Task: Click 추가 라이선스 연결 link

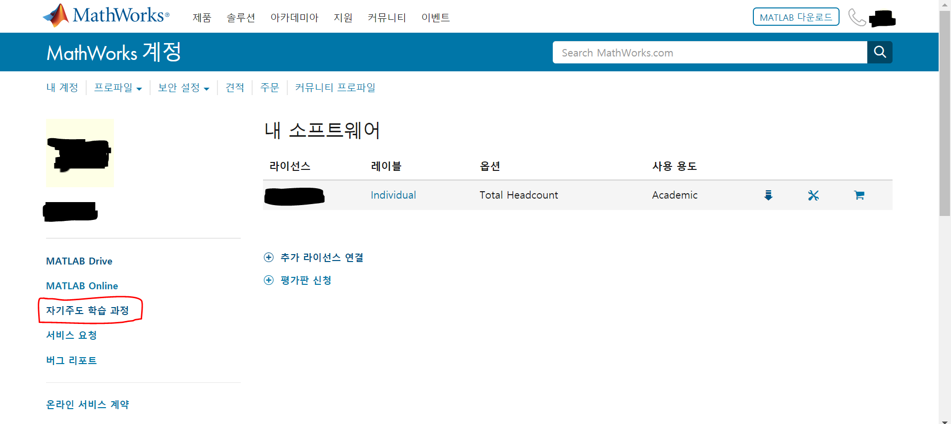Action: (x=322, y=258)
